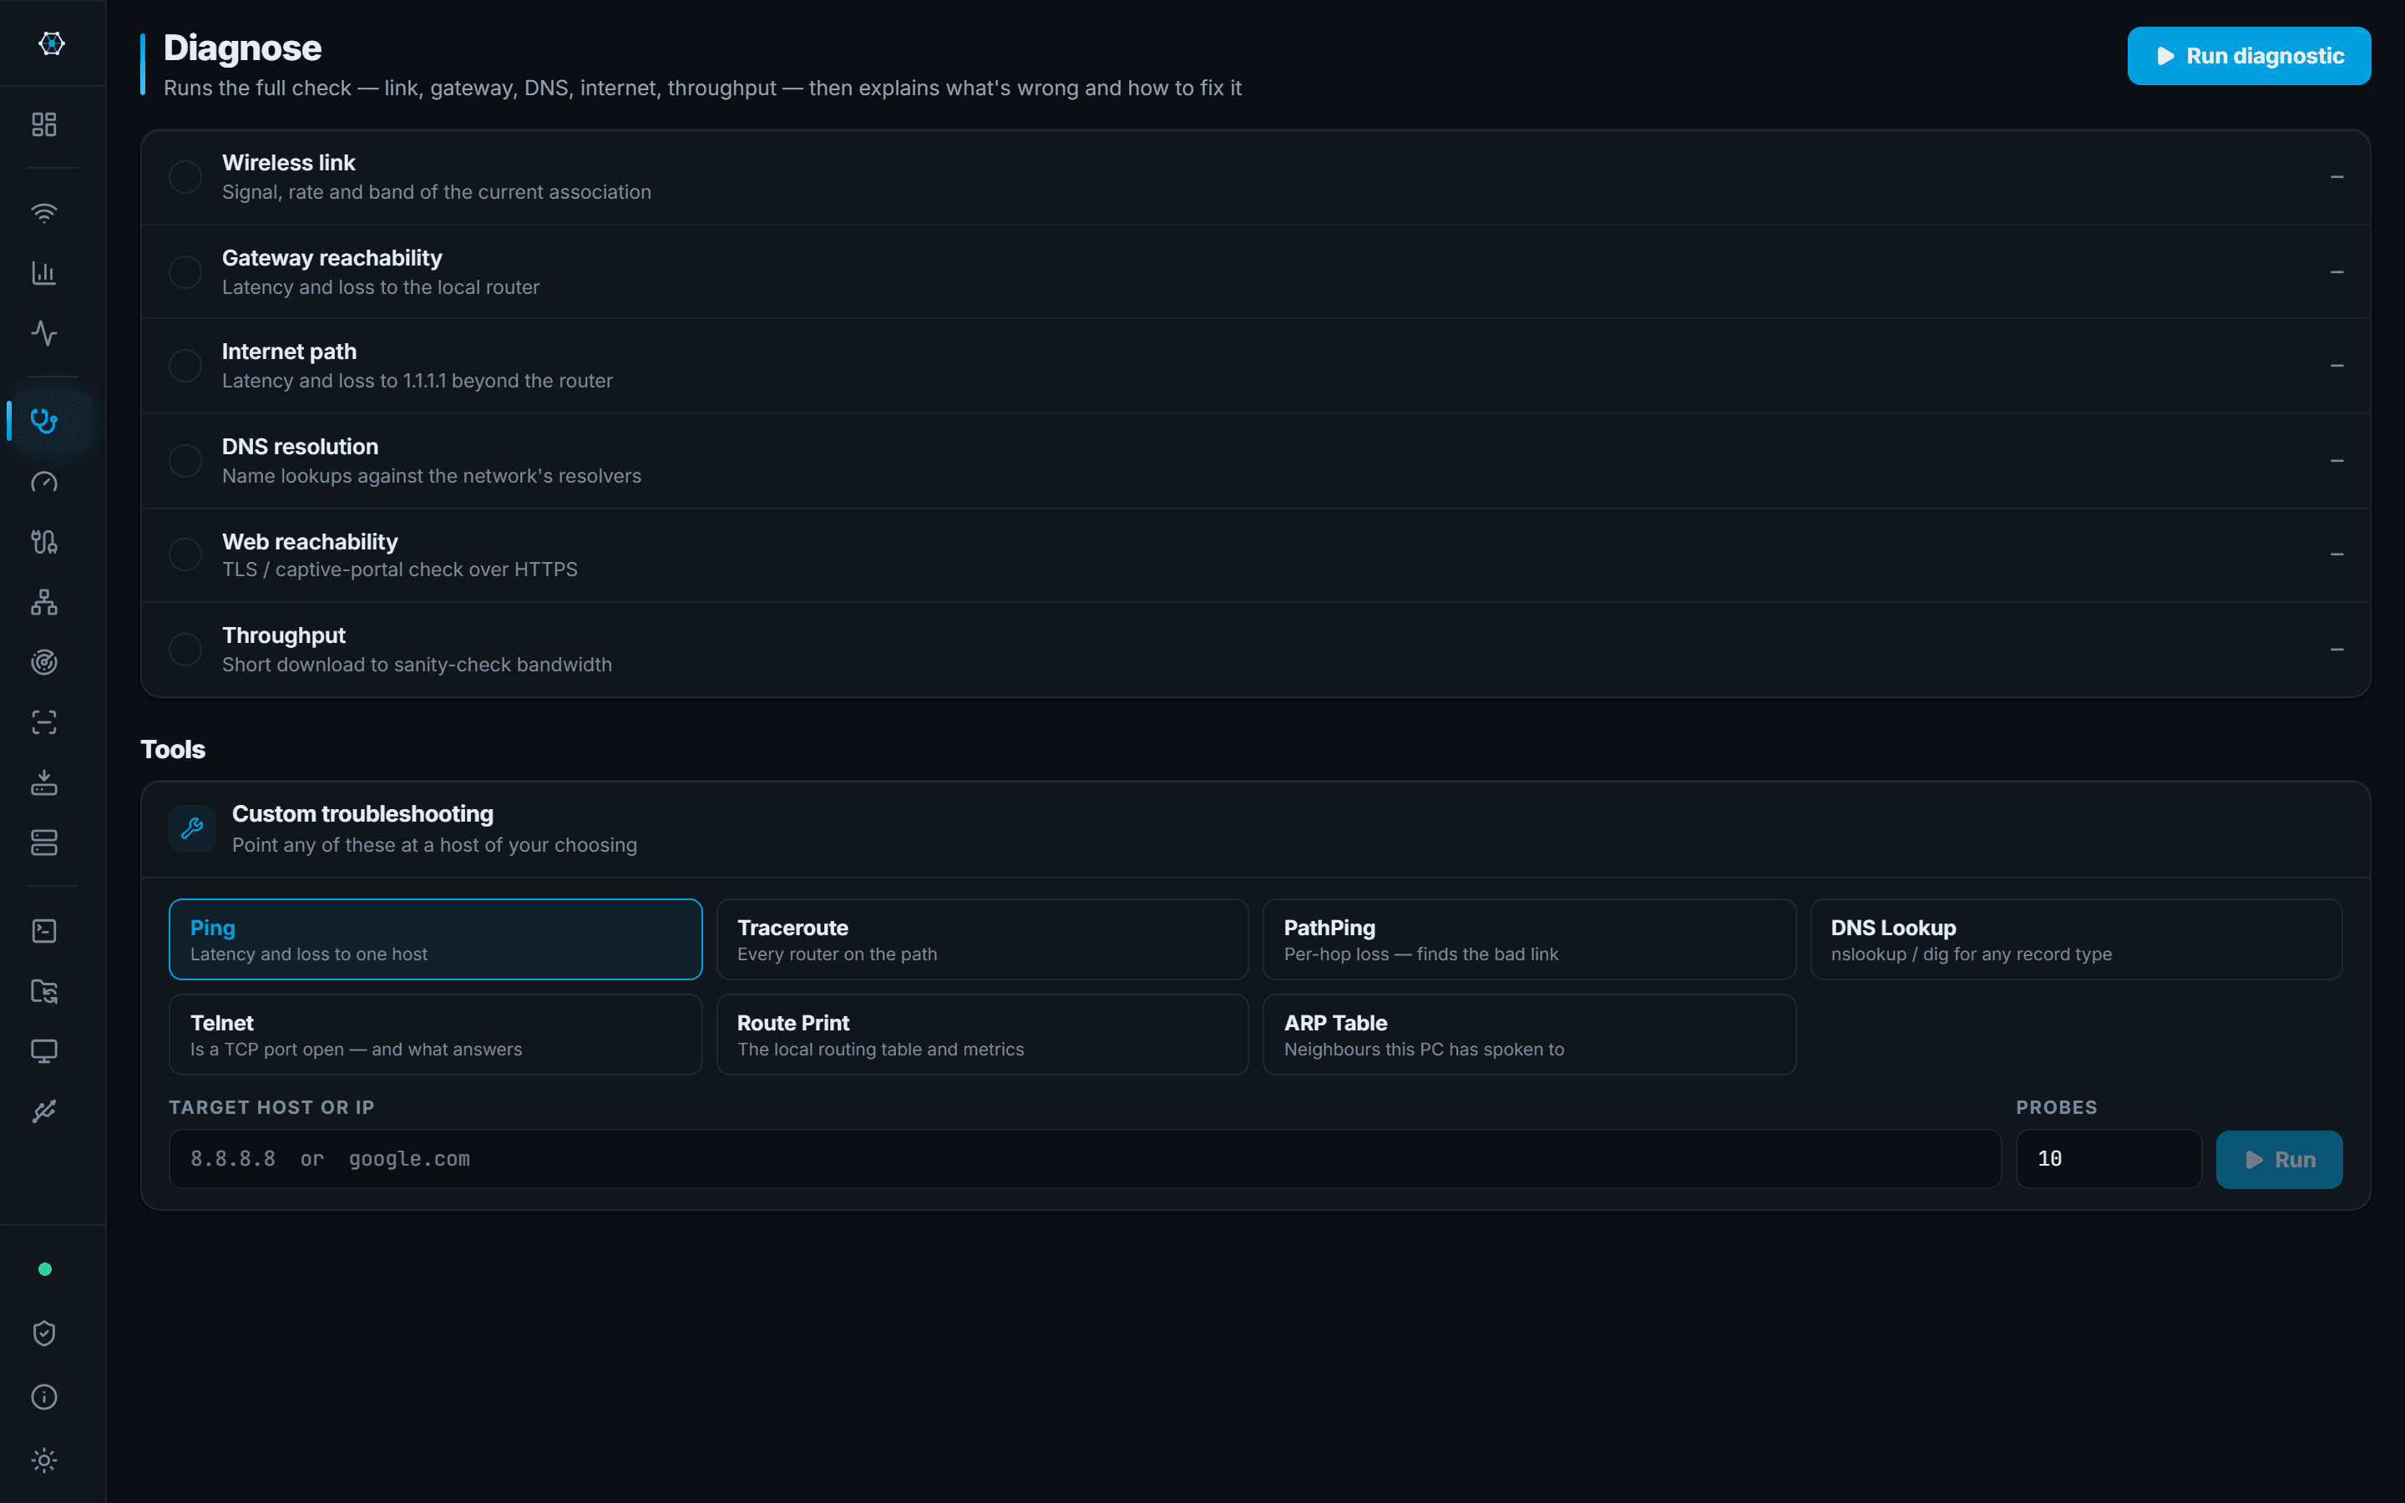Open the cable route icon in sidebar
Image resolution: width=2405 pixels, height=1503 pixels.
(43, 542)
